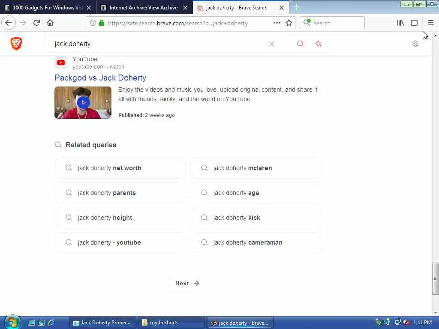Click Switch Between Windows quick launch icon
439x329 pixels.
point(41,323)
